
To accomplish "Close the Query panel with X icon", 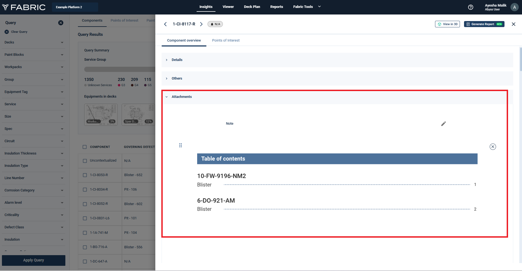I will (61, 23).
